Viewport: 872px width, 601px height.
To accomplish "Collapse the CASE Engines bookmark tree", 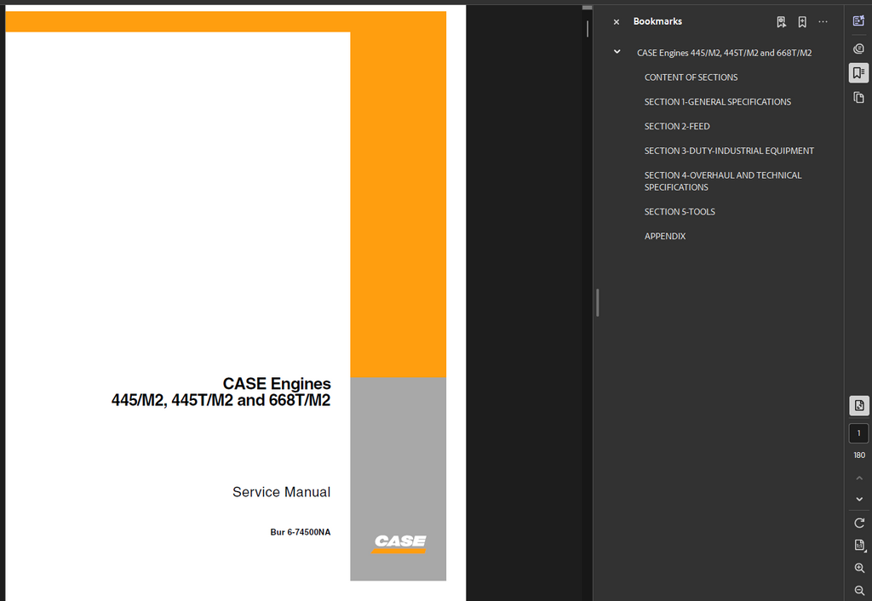I will point(617,52).
